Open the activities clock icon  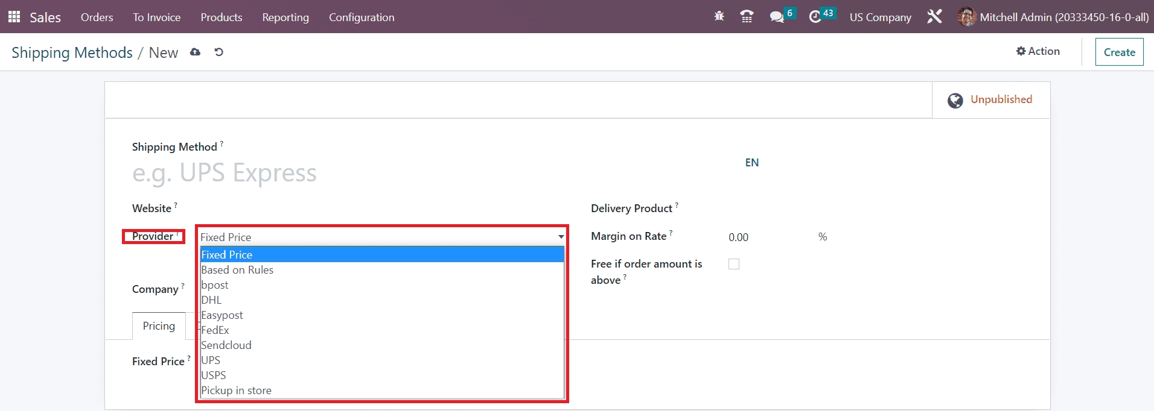coord(815,17)
